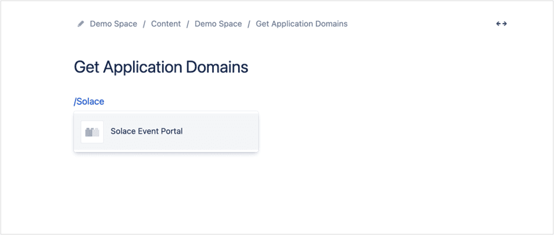Click the 'Solace Event Portal' label text

(147, 131)
